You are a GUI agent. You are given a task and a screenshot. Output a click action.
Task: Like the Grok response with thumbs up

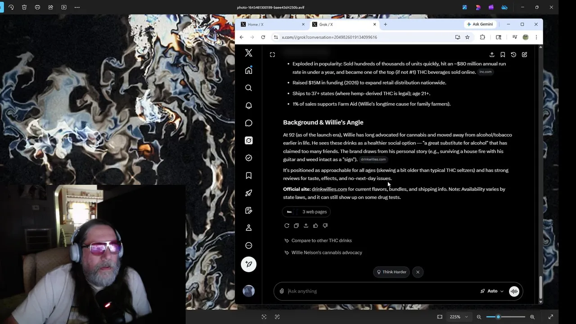pos(315,225)
